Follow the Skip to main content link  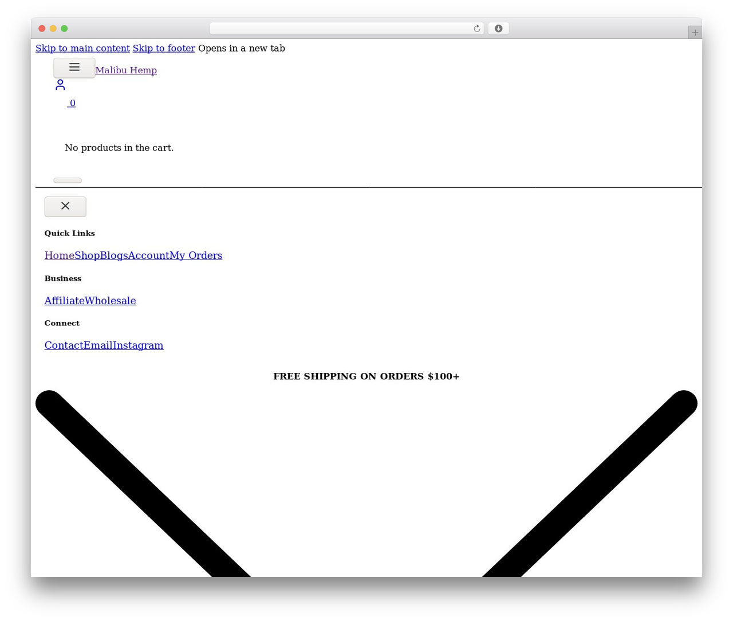pos(82,48)
